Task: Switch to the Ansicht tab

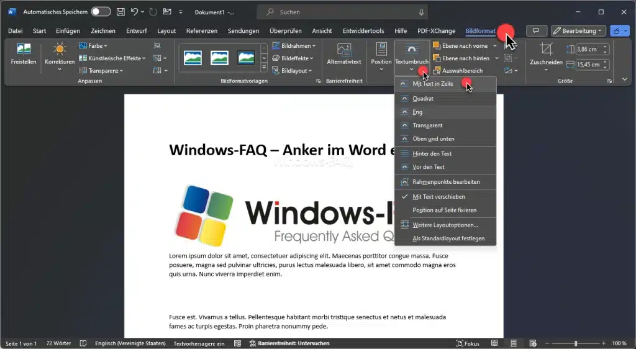Action: pos(322,31)
